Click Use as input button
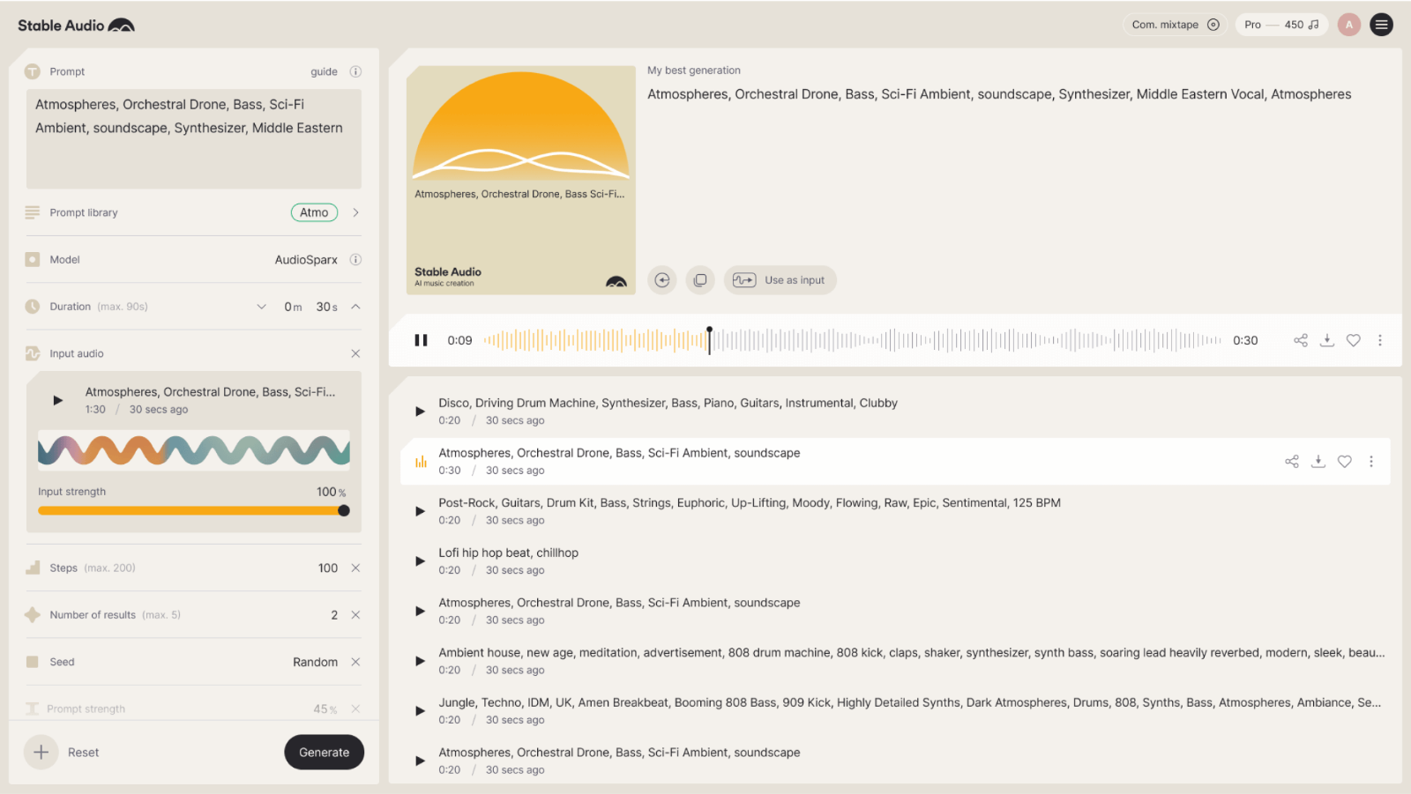 click(780, 280)
